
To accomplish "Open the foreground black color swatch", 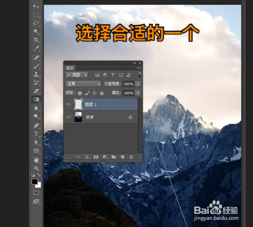I will point(34,181).
